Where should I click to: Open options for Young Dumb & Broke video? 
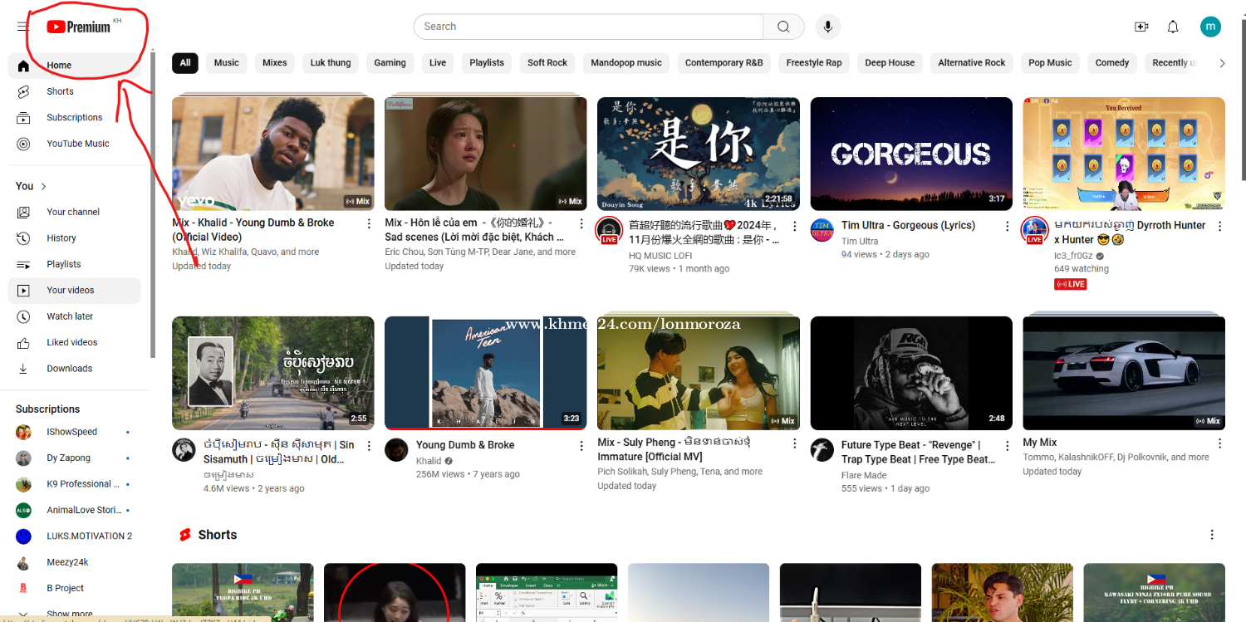581,446
